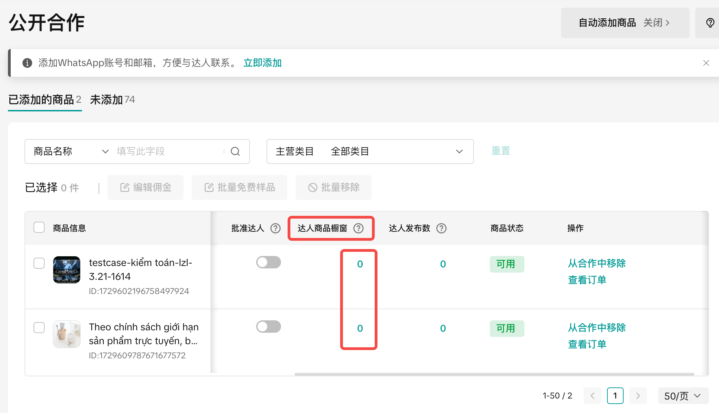Dismiss the WhatsApp notification banner
Image resolution: width=719 pixels, height=413 pixels.
706,63
